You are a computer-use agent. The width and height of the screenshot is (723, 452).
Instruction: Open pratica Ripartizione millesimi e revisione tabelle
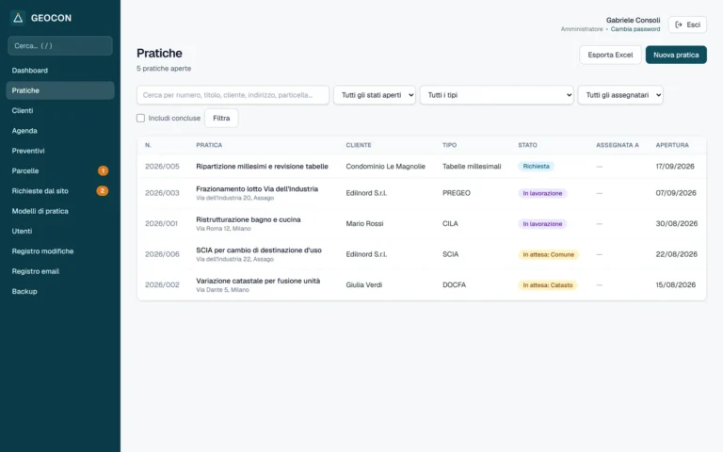pos(262,167)
